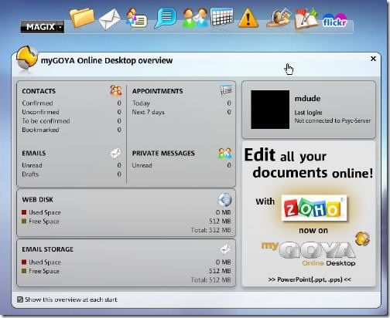The image size is (390, 318).
Task: Click the CONTACTS heading
Action: pyautogui.click(x=39, y=91)
